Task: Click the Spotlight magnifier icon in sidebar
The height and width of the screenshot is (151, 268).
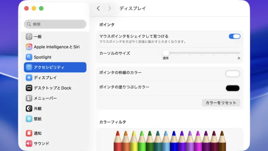Action: [29, 57]
